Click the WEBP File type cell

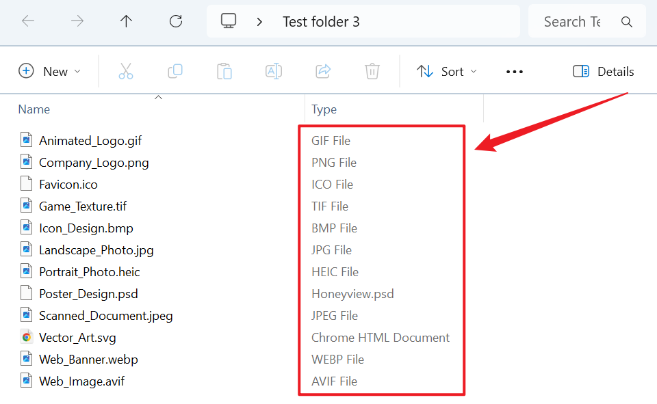coord(337,359)
